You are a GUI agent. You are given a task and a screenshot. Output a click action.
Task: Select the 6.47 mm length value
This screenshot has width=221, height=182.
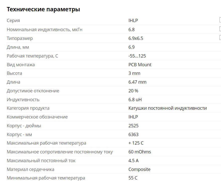(137, 82)
